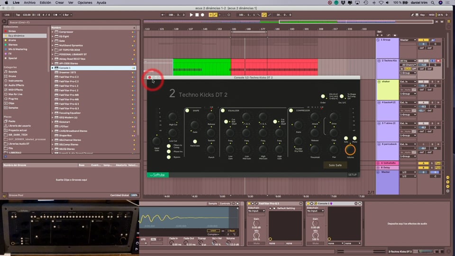Toggle Solo on shaker track
This screenshot has height=256, width=455.
pyautogui.click(x=432, y=82)
